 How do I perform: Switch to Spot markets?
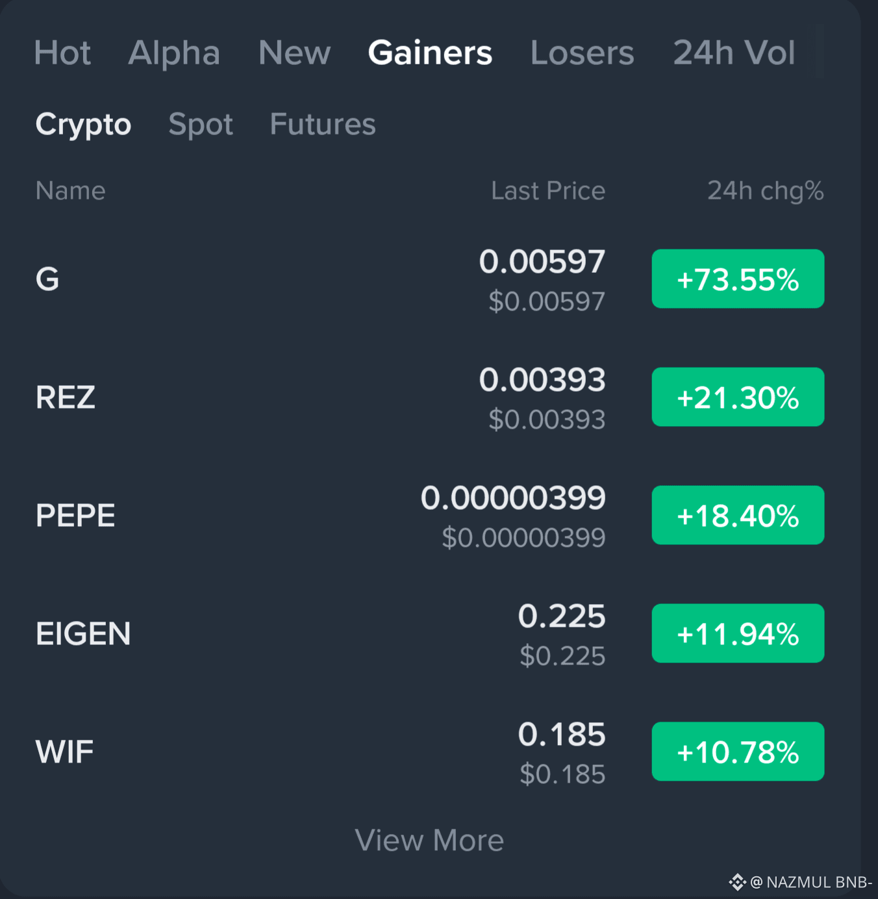tap(200, 124)
